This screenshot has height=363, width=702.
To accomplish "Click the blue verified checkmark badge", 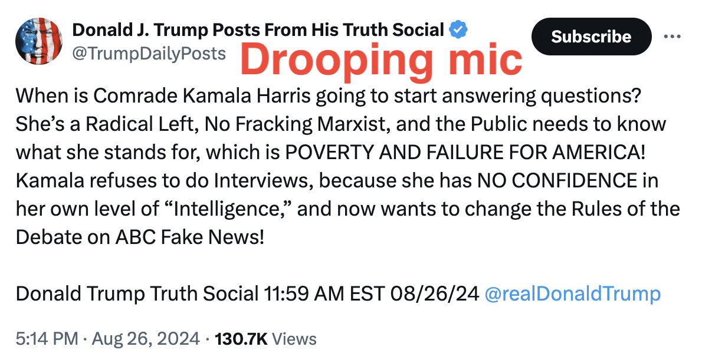I will point(458,29).
